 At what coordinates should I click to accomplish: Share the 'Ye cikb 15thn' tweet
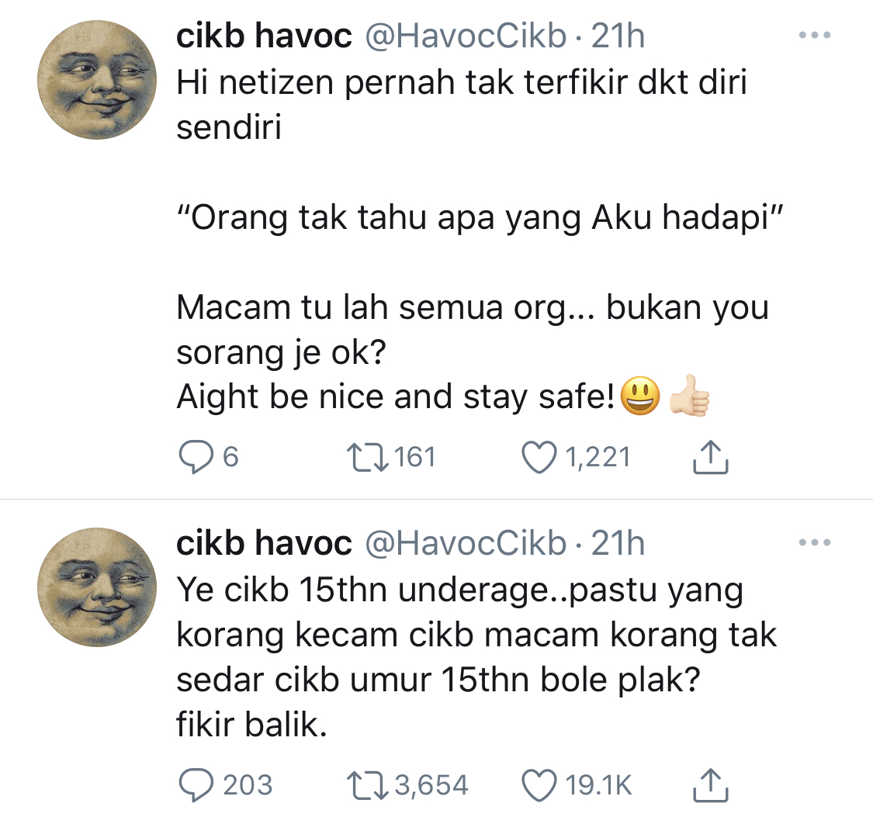[710, 784]
